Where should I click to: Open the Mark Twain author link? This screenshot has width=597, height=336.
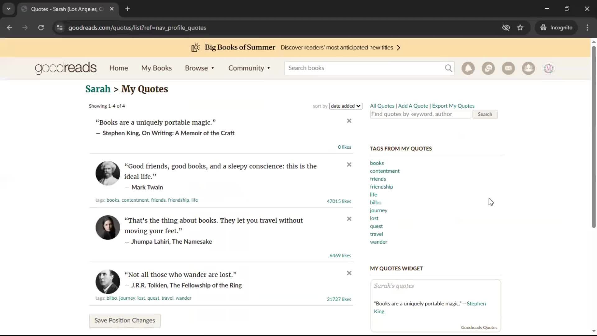(x=147, y=187)
